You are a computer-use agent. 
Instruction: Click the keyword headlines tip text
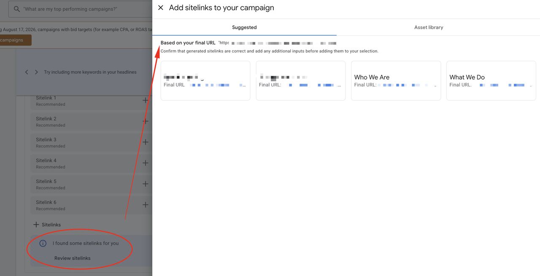pyautogui.click(x=90, y=72)
